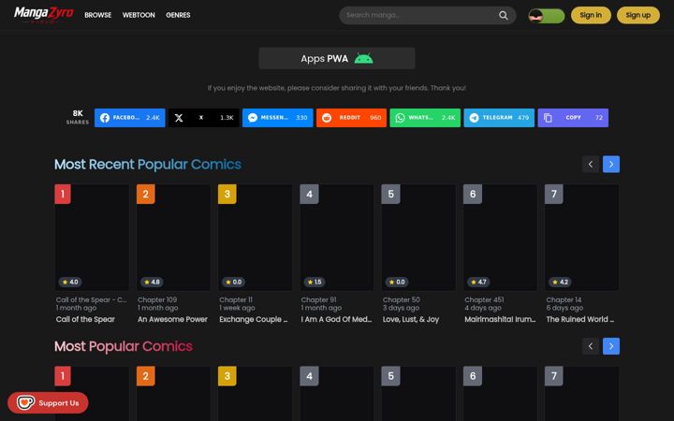Open the BROWSE menu
Image resolution: width=674 pixels, height=421 pixels.
[x=98, y=15]
